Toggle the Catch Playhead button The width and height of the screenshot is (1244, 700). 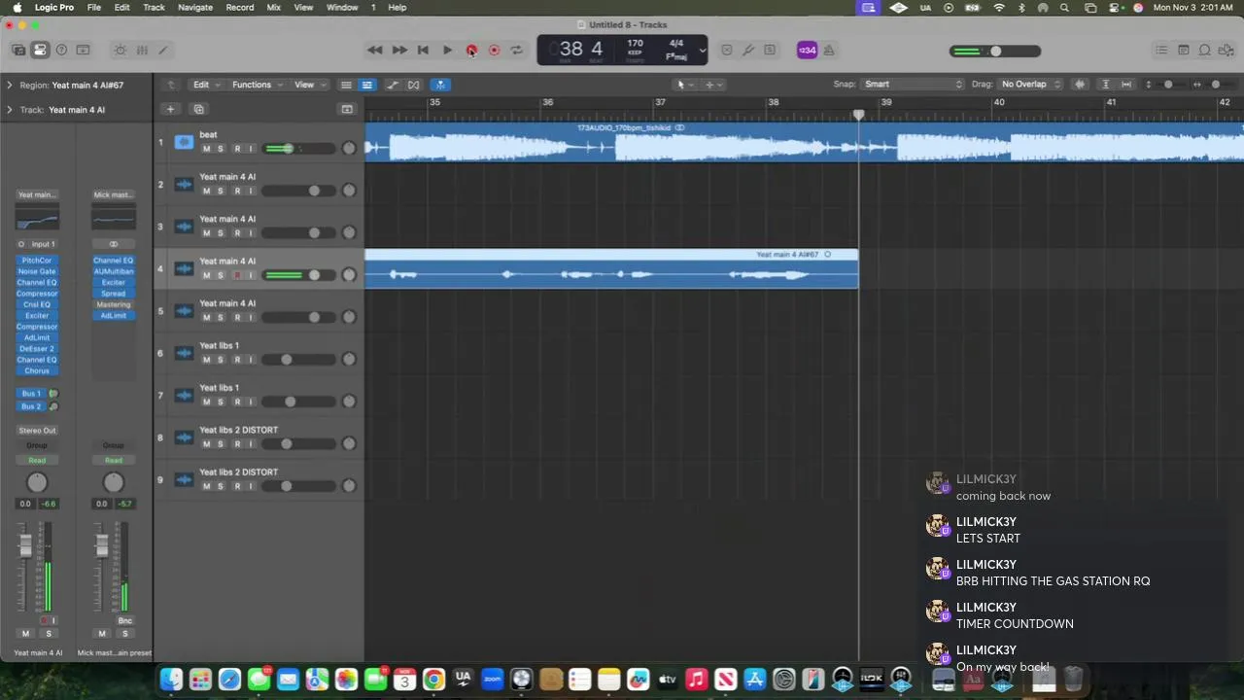440,85
